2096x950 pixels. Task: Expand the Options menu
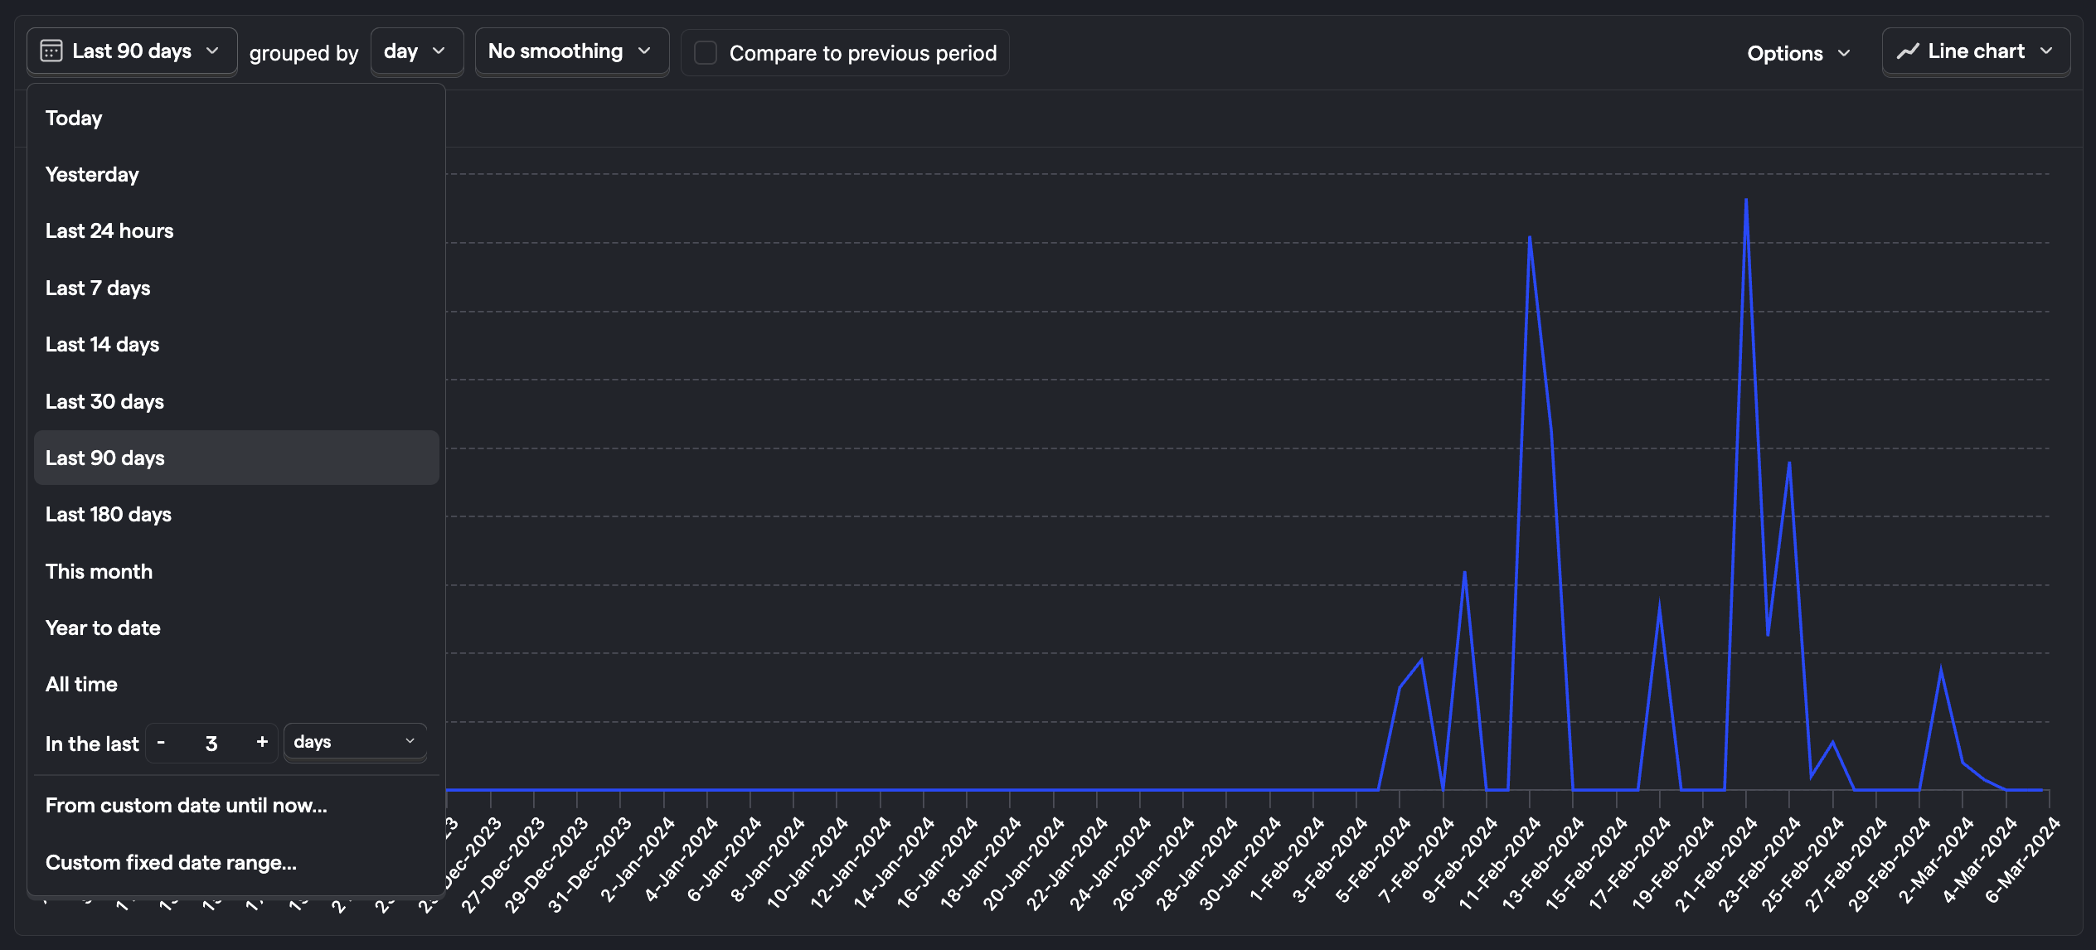click(1798, 53)
